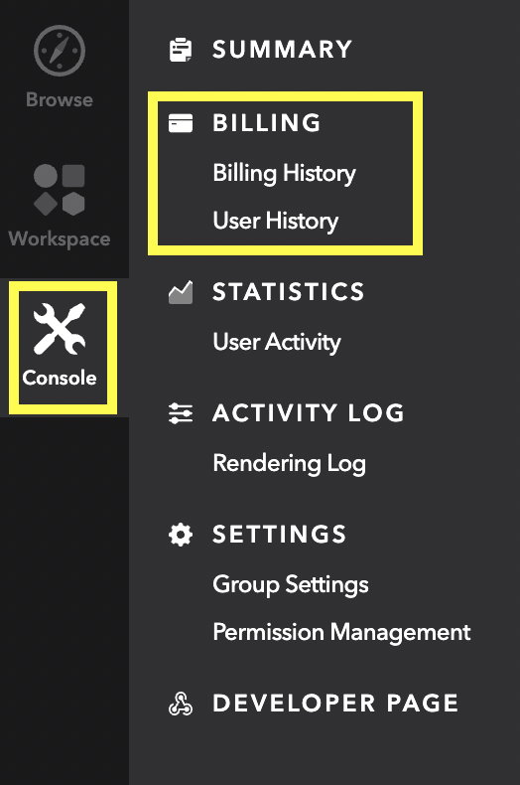This screenshot has height=785, width=520.
Task: Open Billing History
Action: [284, 173]
